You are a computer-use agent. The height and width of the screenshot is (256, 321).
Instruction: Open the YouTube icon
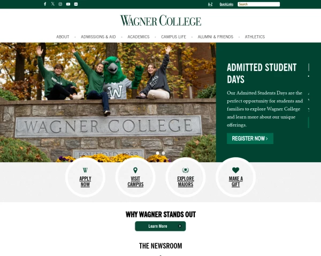pyautogui.click(x=68, y=4)
